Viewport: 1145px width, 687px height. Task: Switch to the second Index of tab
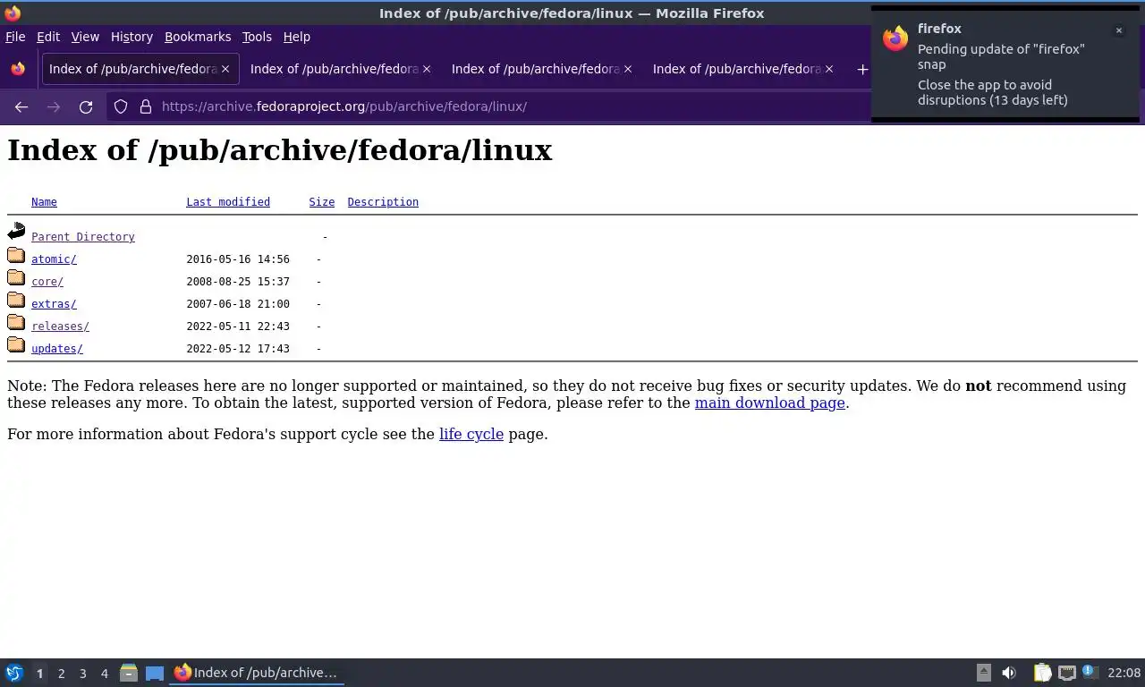(x=340, y=69)
